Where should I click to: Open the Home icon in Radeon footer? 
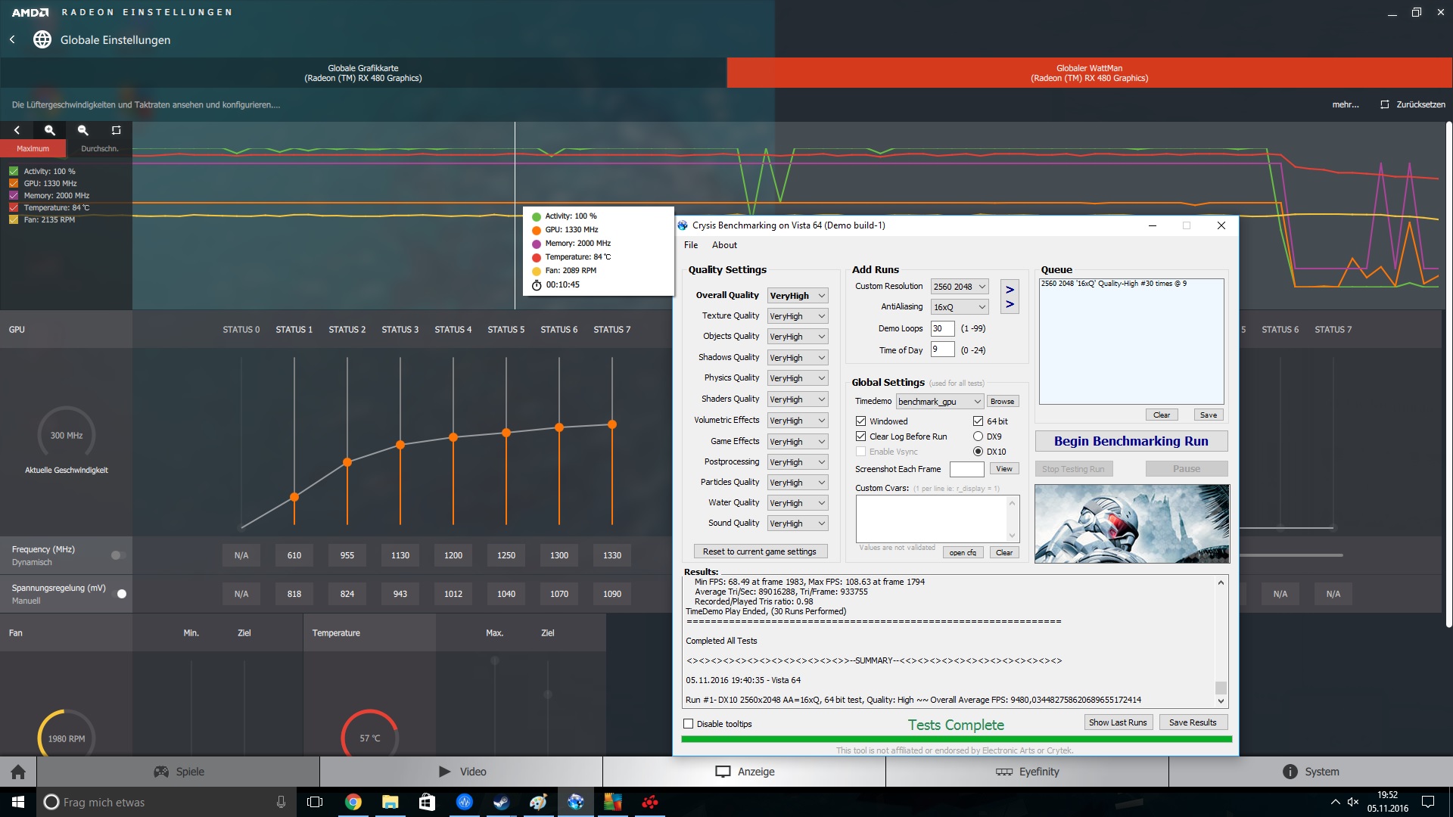click(18, 772)
